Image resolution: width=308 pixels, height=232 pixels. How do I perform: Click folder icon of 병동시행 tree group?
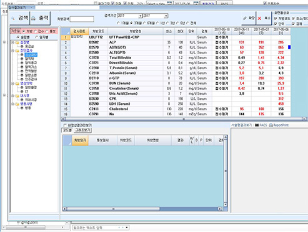[17, 104]
